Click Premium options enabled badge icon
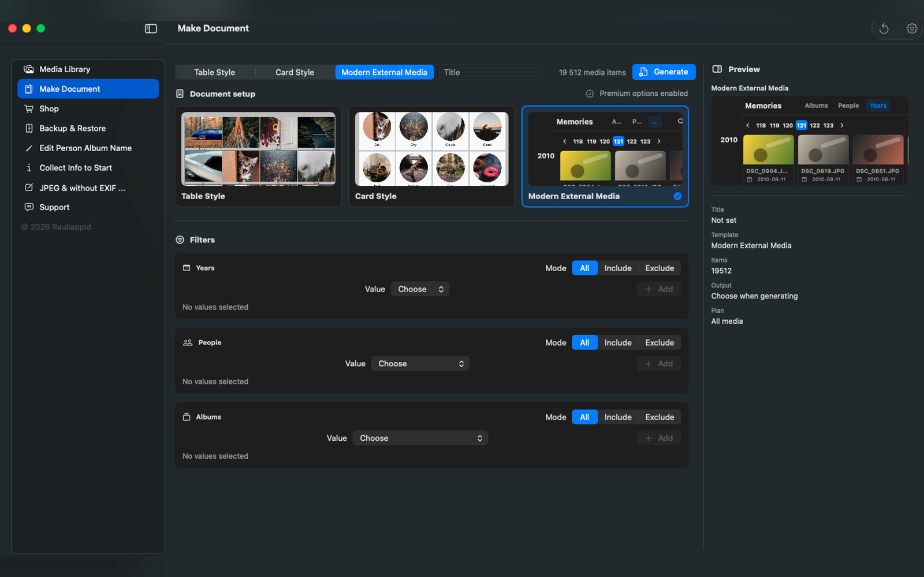Image resolution: width=924 pixels, height=577 pixels. [590, 93]
